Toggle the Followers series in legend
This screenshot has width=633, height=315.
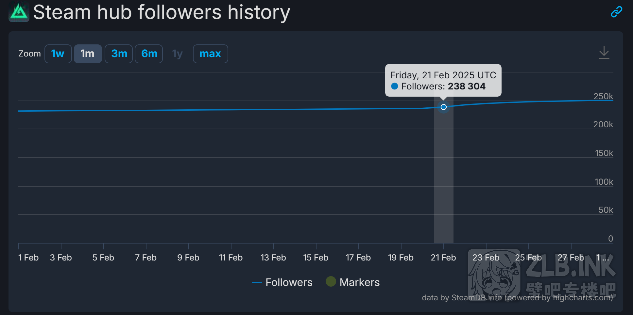289,282
